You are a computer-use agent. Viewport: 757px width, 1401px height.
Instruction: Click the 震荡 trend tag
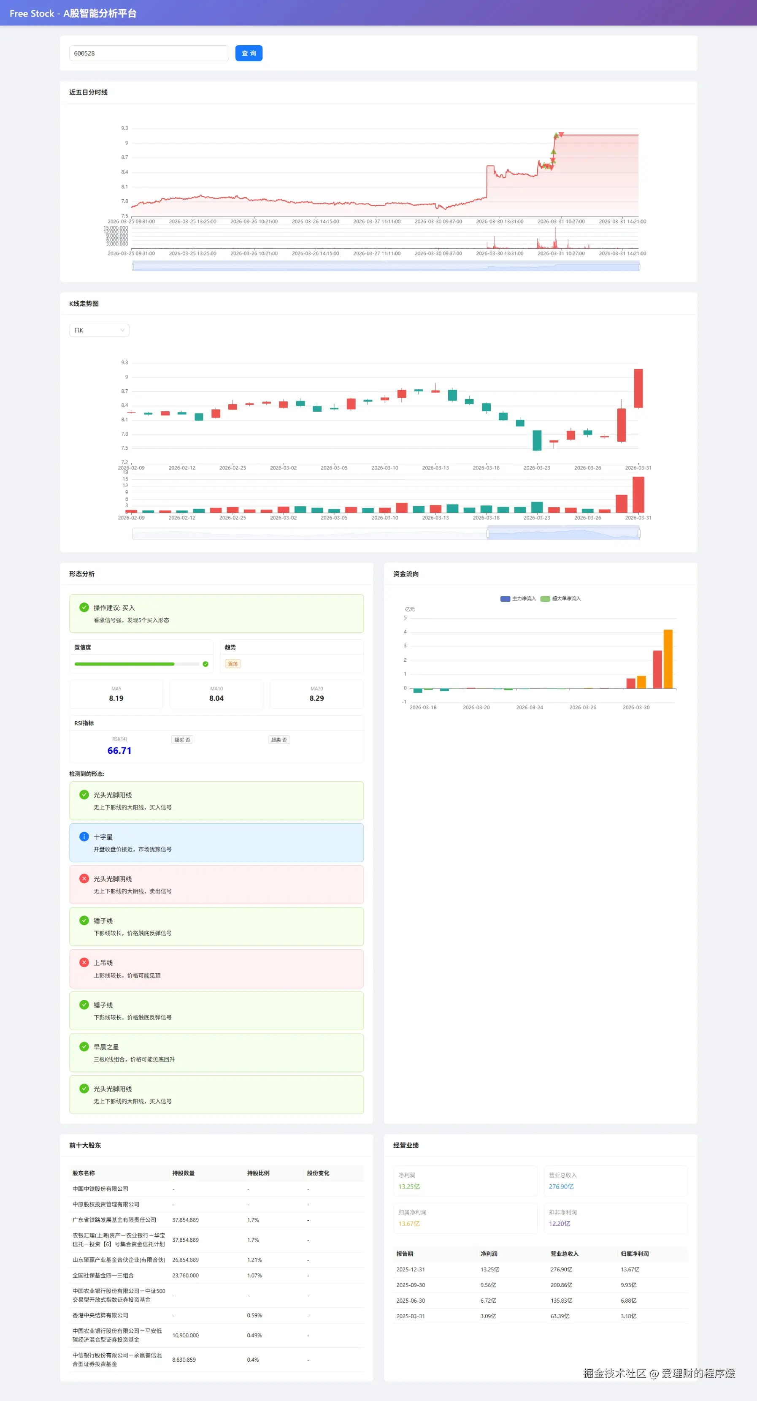click(x=233, y=664)
